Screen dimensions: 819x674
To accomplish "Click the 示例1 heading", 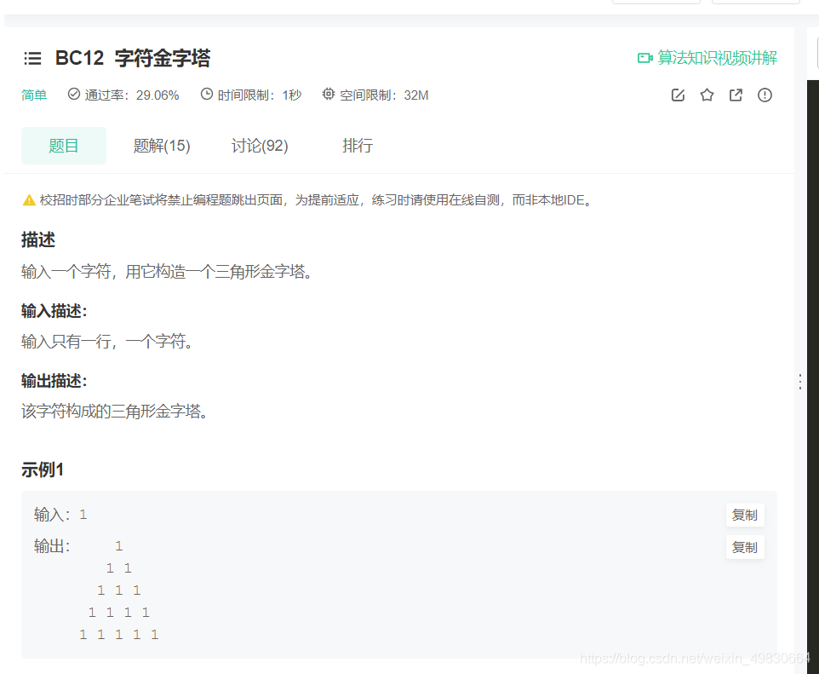I will pyautogui.click(x=43, y=469).
